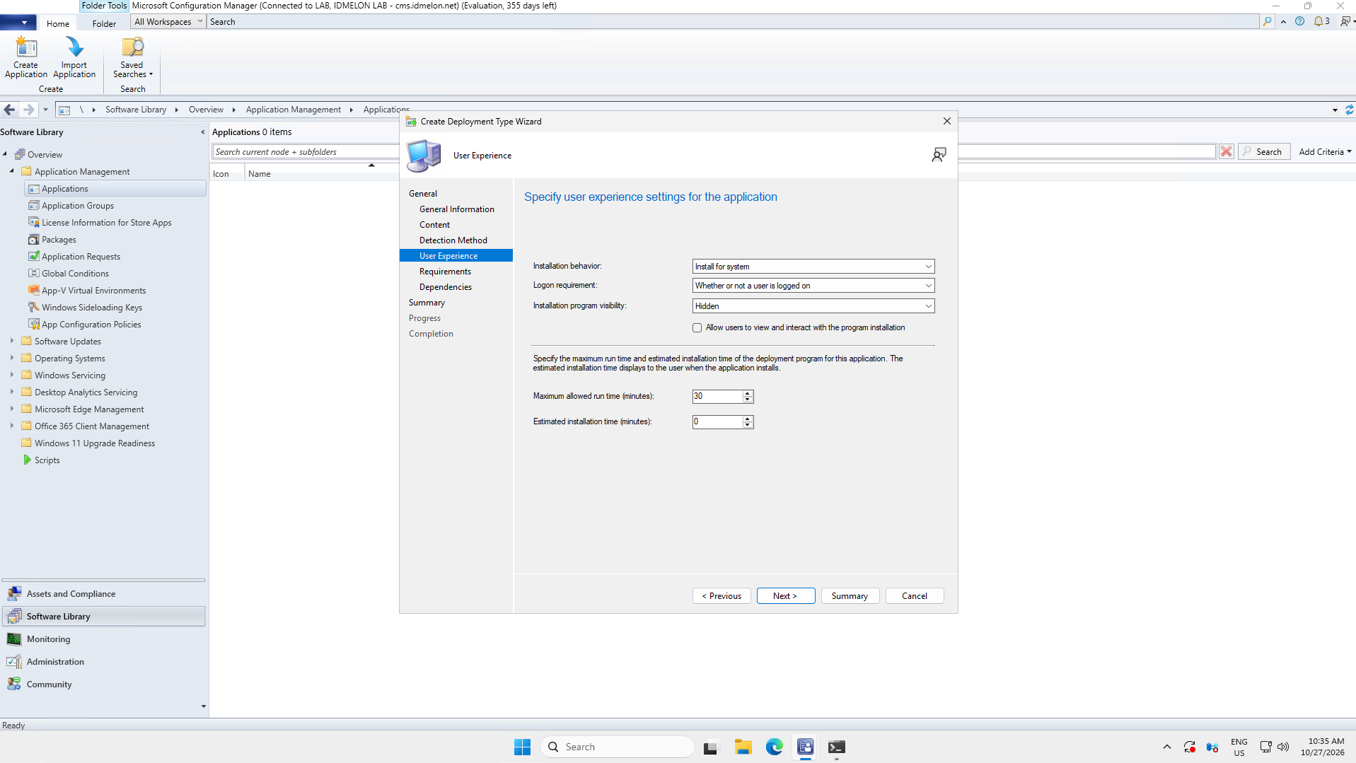Image resolution: width=1356 pixels, height=763 pixels.
Task: Click the Summary button
Action: tap(850, 596)
